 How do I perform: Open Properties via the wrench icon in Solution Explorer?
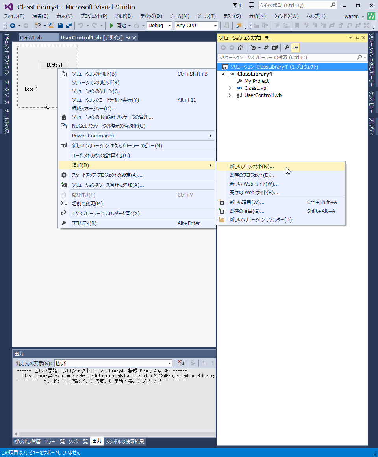click(x=287, y=48)
